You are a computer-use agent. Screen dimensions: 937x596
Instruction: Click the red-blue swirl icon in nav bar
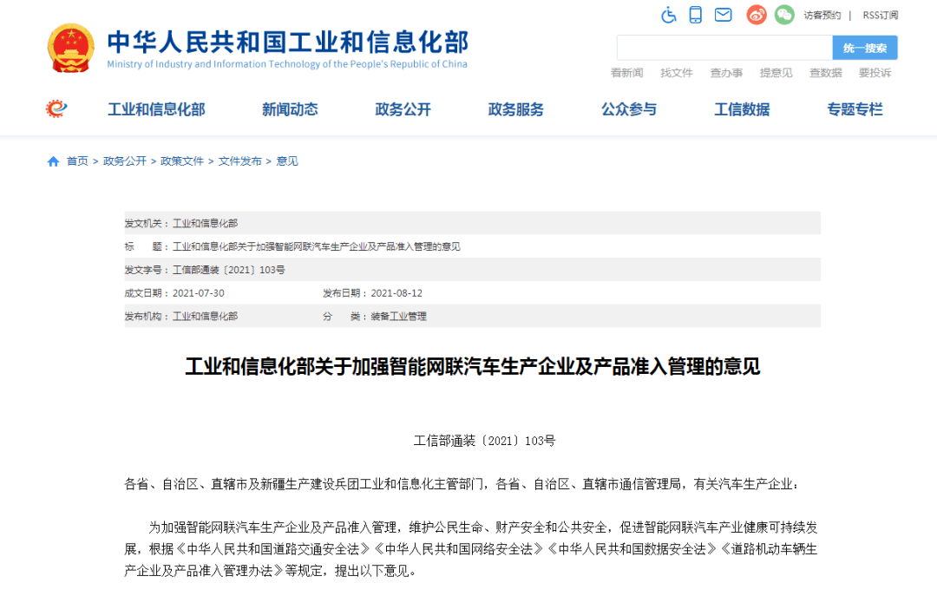(x=56, y=109)
